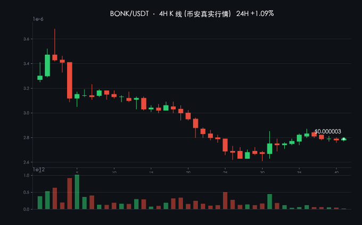Click the 3.2 price axis label
362x225 pixels.
click(26, 89)
